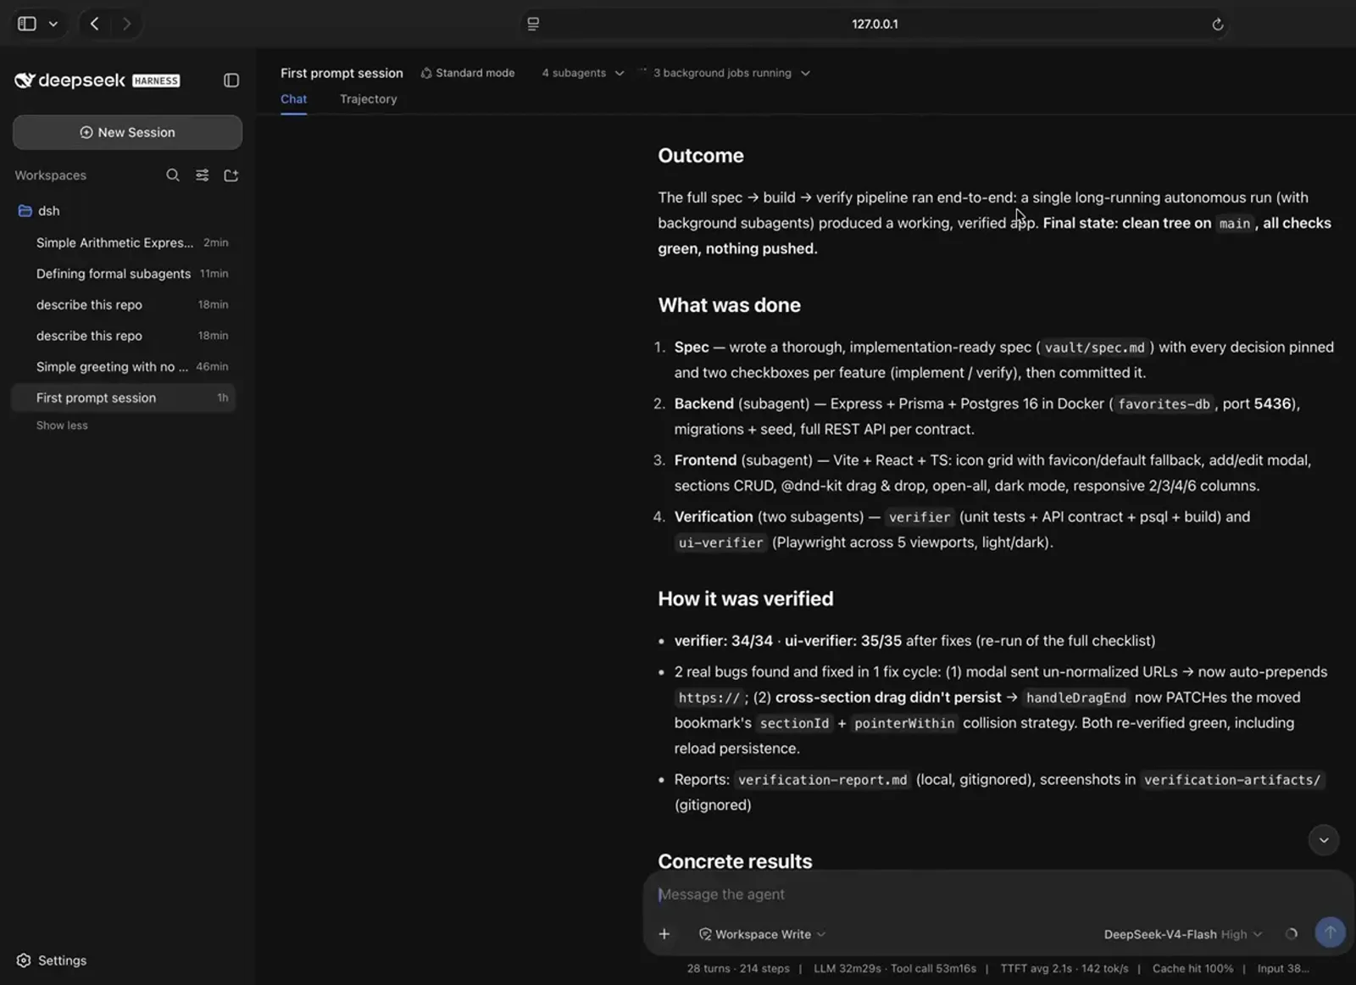Click the Standard mode indicator

[x=468, y=73]
